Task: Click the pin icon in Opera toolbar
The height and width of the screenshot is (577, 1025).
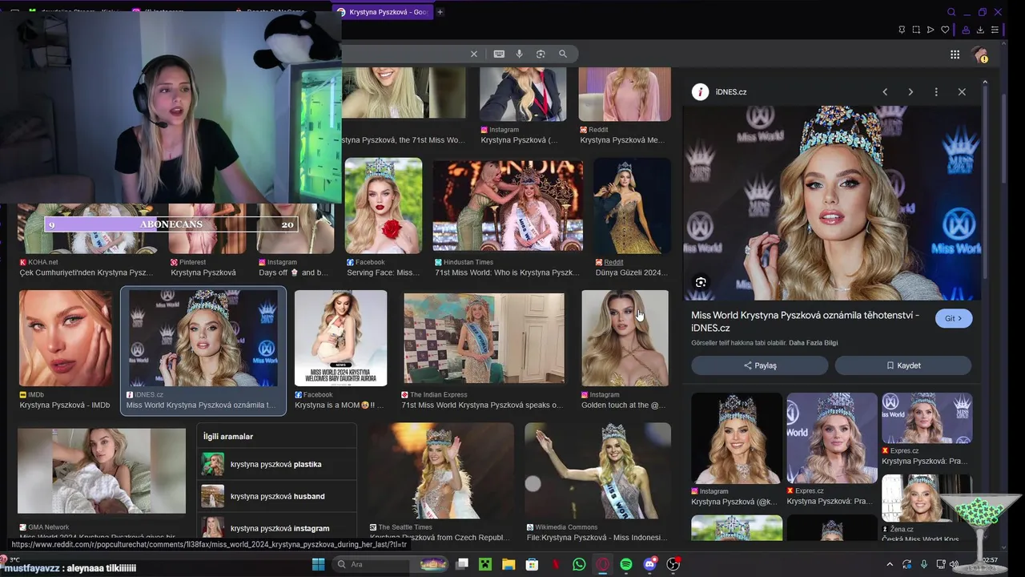Action: tap(902, 30)
